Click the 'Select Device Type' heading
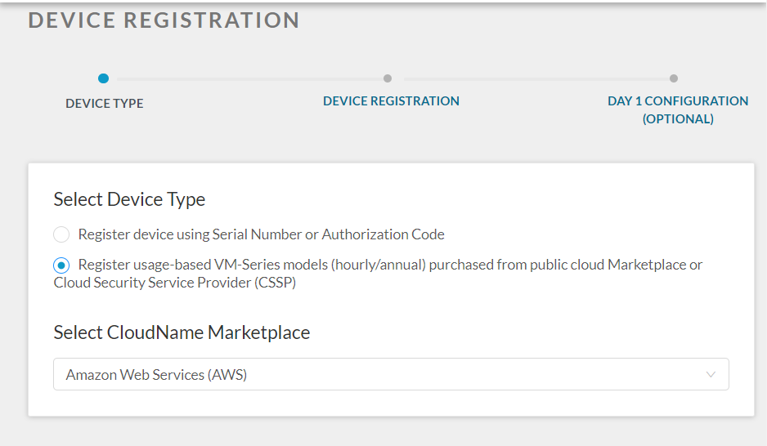 (x=129, y=199)
